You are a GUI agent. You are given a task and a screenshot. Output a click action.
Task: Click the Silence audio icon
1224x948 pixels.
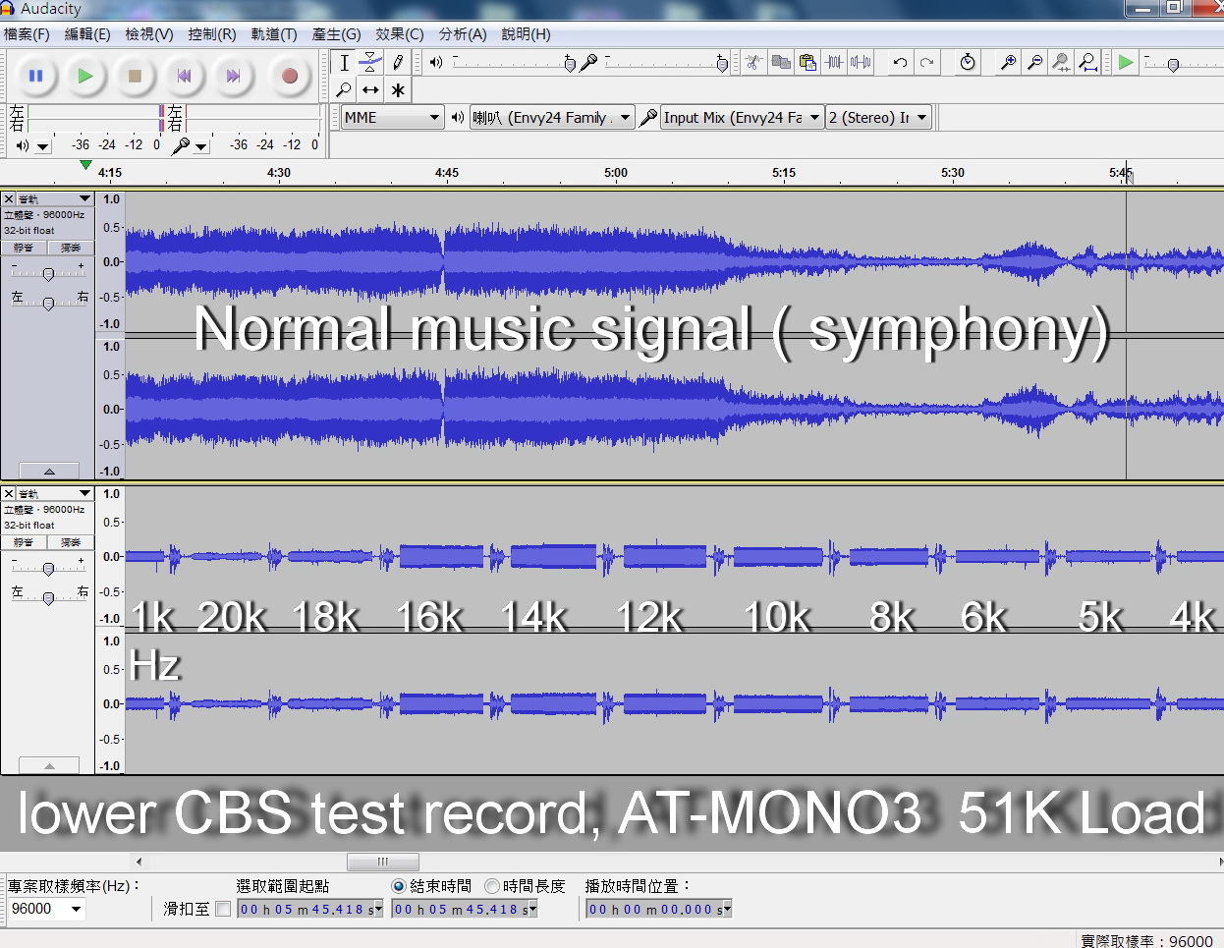[861, 63]
